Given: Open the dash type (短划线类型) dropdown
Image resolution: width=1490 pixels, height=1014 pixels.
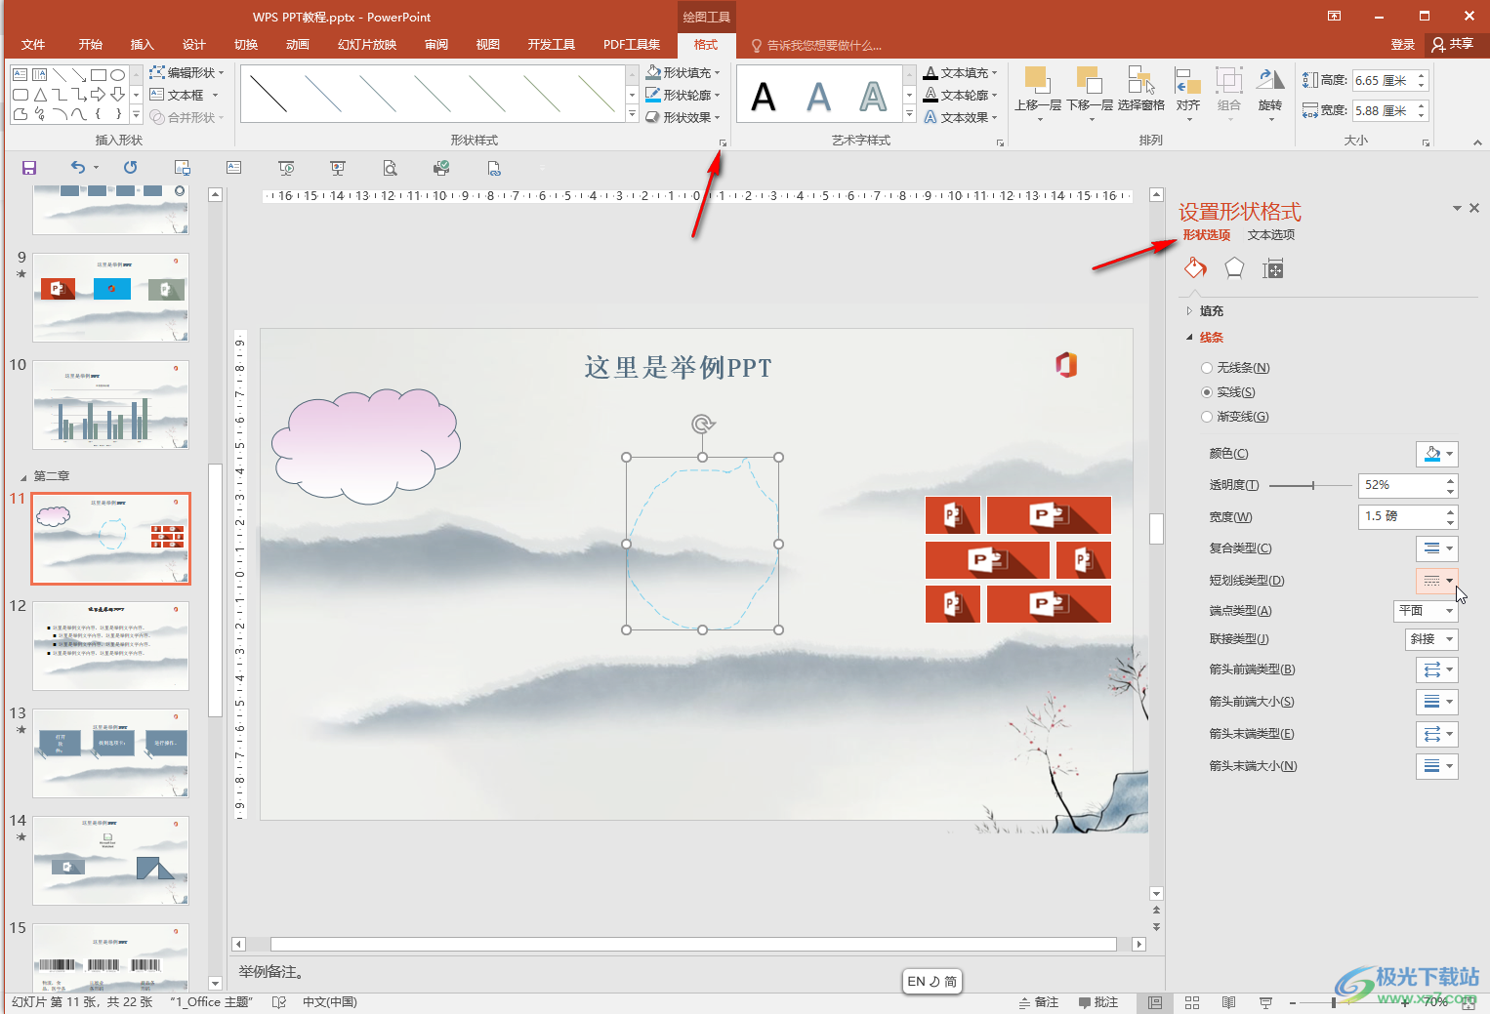Looking at the screenshot, I should pyautogui.click(x=1436, y=581).
